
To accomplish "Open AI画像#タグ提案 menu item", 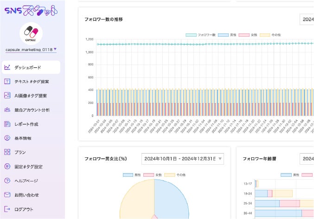I will click(31, 96).
